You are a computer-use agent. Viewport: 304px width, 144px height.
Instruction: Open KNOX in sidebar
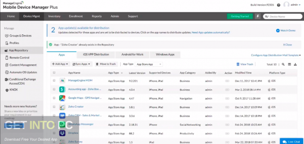tap(13, 90)
